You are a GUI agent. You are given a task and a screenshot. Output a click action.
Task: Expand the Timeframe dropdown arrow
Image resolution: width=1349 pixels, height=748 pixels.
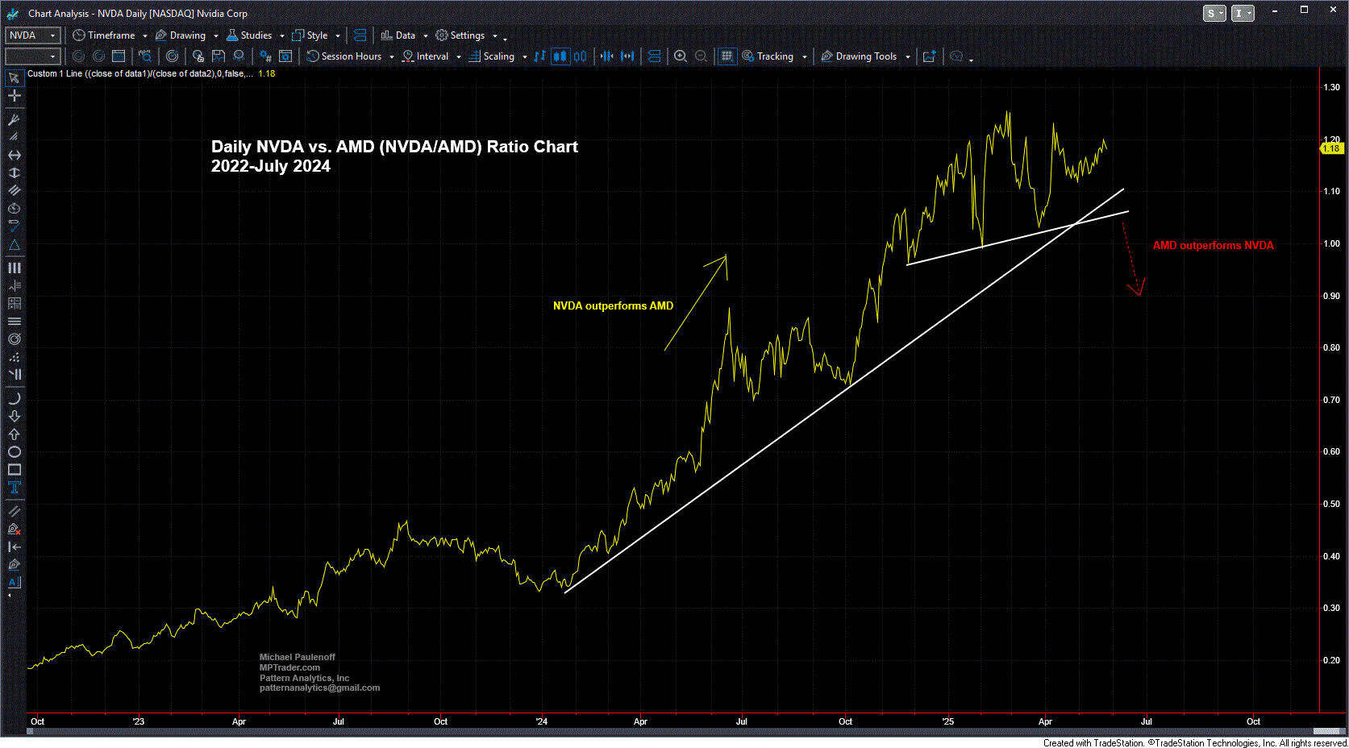click(x=145, y=35)
